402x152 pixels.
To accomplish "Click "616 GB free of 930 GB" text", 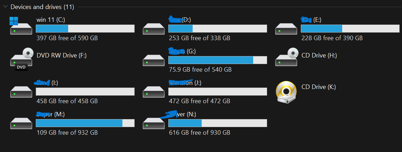I will click(x=199, y=133).
